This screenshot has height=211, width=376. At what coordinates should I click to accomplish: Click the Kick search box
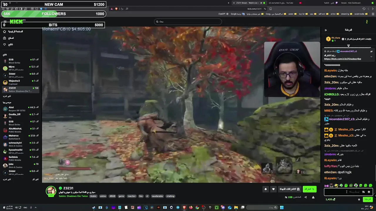188,21
